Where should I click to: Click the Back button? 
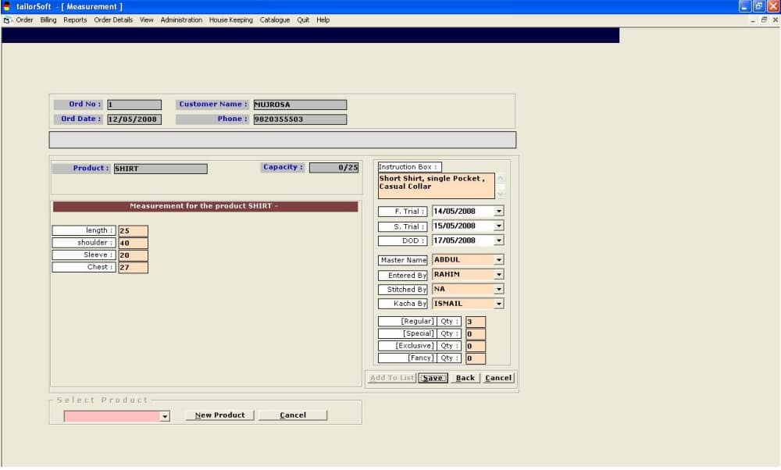pos(465,378)
